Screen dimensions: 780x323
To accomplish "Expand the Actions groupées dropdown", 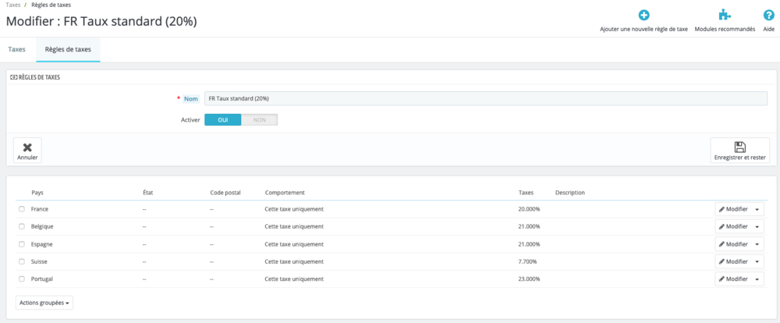I will coord(44,302).
